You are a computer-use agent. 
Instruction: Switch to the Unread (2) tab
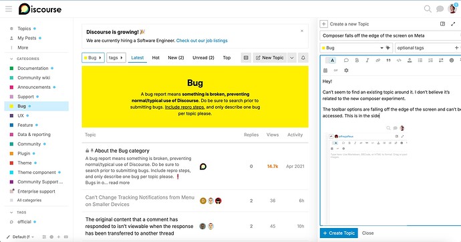(x=203, y=58)
